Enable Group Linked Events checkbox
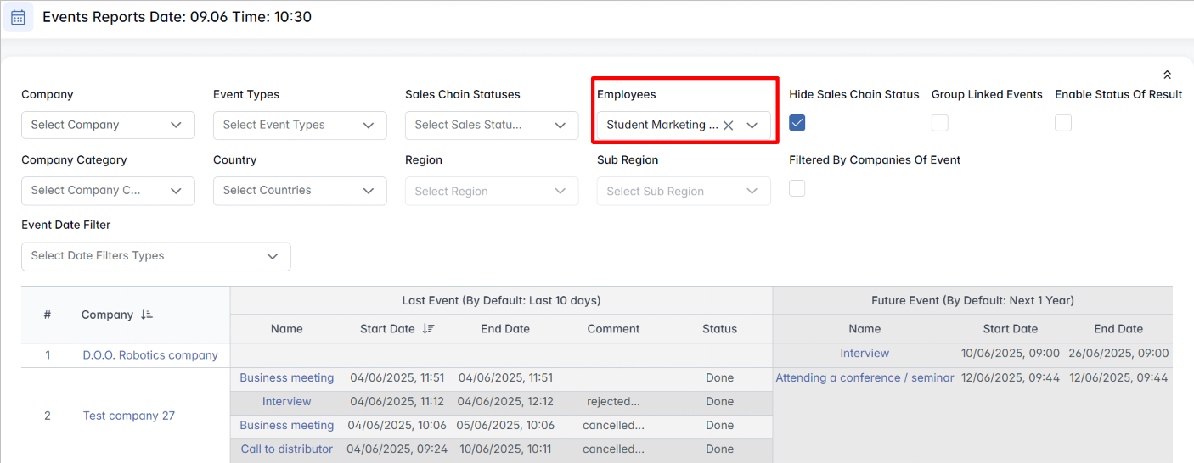The height and width of the screenshot is (463, 1194). (939, 123)
